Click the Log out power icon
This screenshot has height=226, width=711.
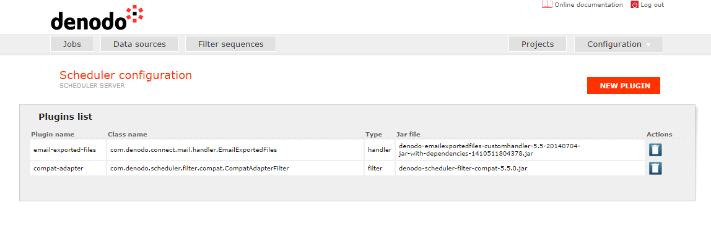click(634, 4)
